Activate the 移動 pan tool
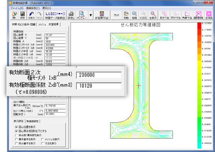This screenshot has width=215, height=152. pyautogui.click(x=126, y=15)
